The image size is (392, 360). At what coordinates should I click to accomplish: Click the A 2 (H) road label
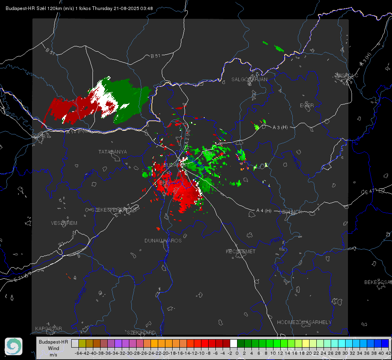pos(187,136)
